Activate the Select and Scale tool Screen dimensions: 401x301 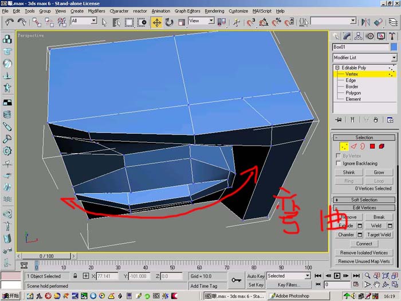(x=182, y=22)
